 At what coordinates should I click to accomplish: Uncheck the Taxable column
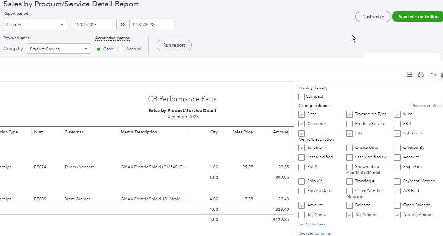301,148
